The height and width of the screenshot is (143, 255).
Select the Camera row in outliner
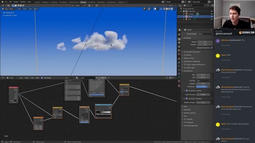(x=195, y=14)
